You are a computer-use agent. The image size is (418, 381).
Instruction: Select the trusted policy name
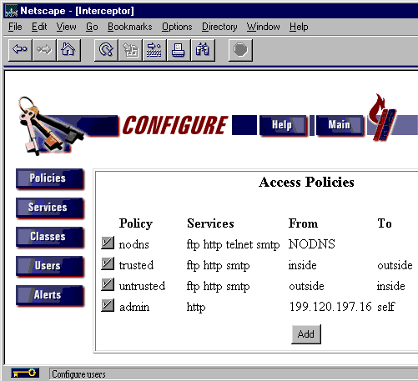pos(136,265)
